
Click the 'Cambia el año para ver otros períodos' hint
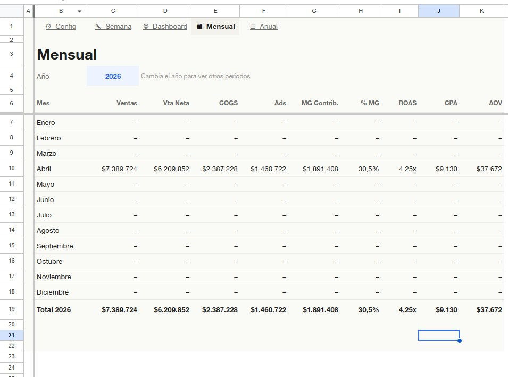(195, 76)
